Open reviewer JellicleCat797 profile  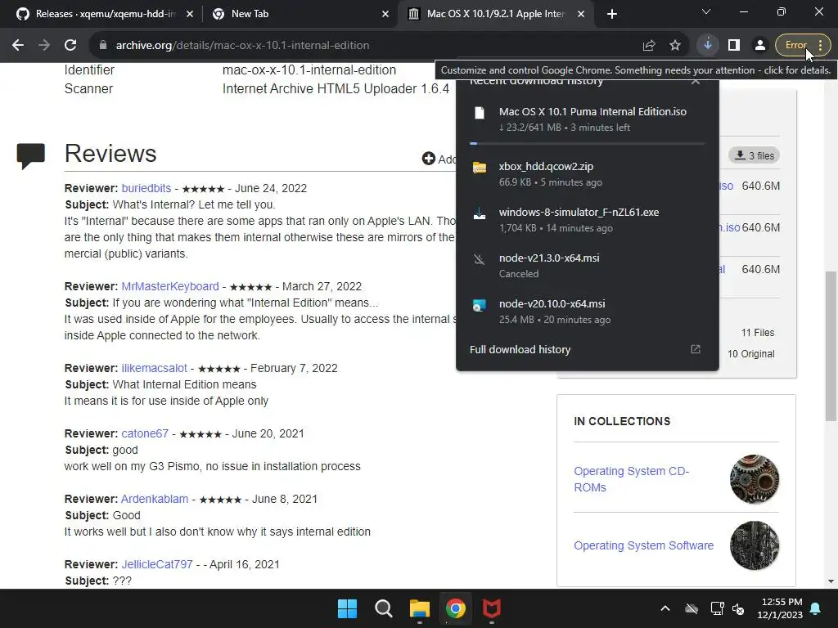[157, 564]
